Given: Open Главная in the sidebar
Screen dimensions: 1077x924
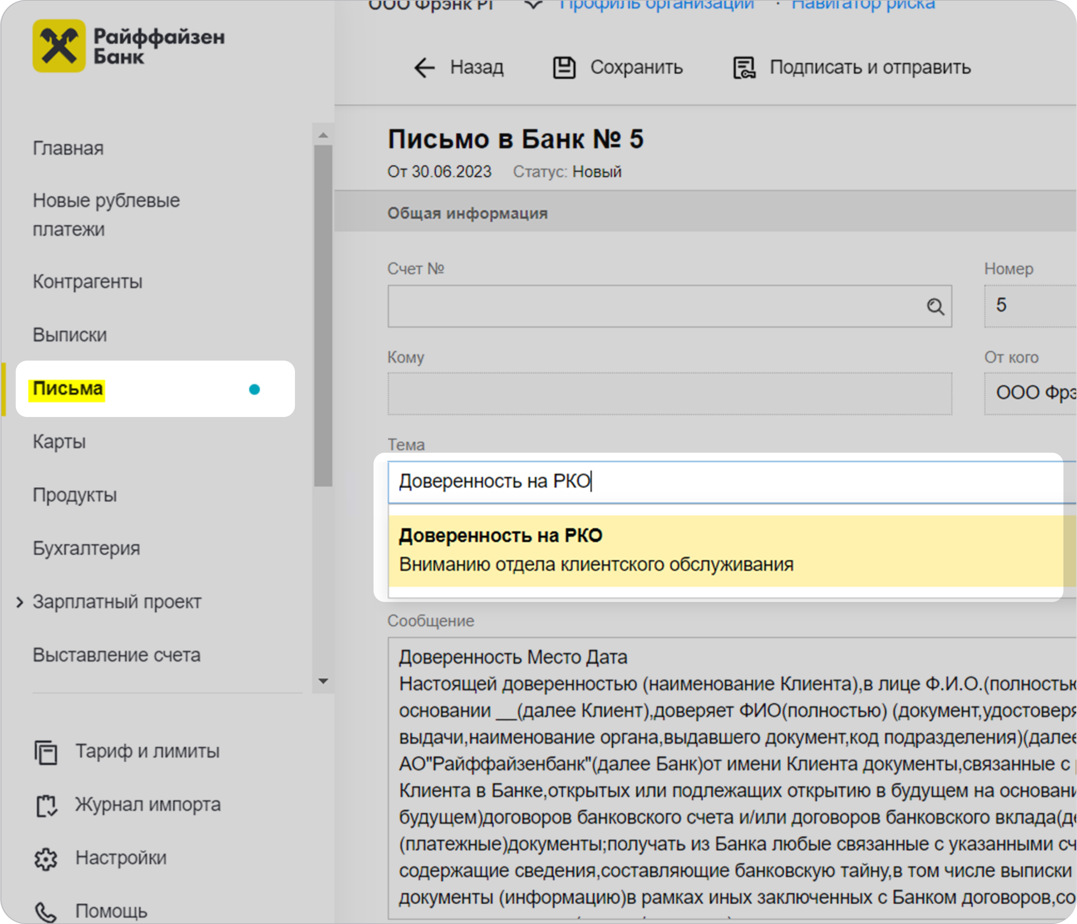Looking at the screenshot, I should tap(68, 149).
